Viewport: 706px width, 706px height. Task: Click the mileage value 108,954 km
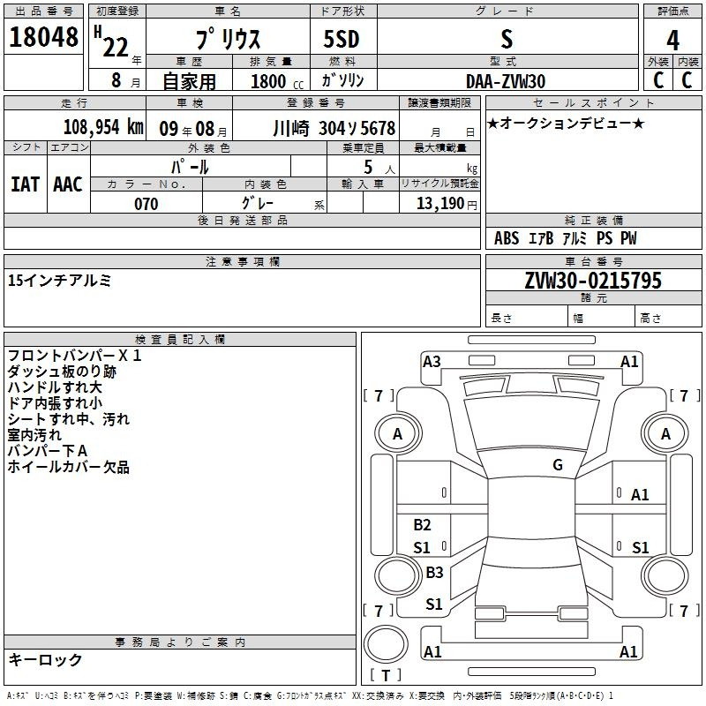pyautogui.click(x=103, y=126)
